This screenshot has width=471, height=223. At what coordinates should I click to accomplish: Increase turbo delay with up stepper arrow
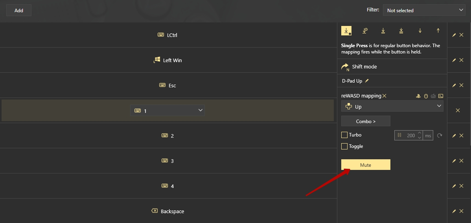click(x=419, y=133)
